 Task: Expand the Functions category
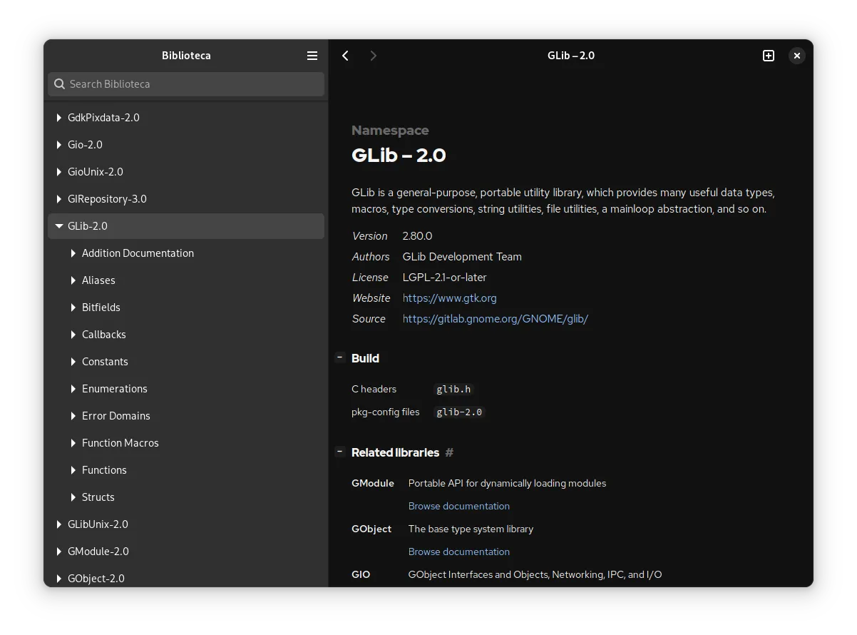[73, 470]
